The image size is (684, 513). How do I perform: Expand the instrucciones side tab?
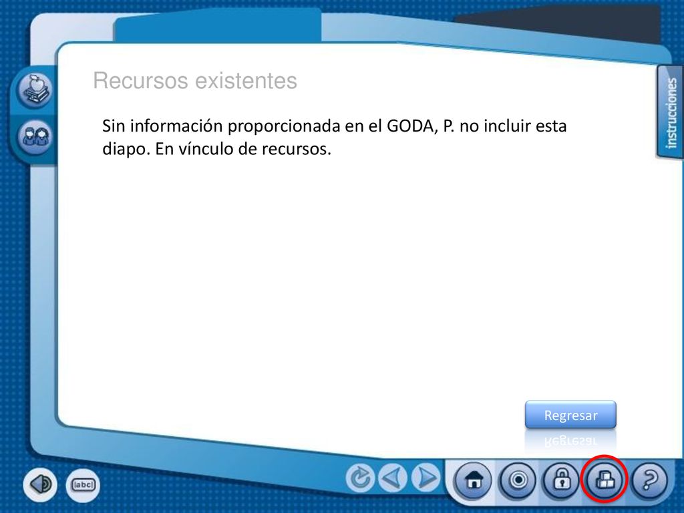point(670,112)
